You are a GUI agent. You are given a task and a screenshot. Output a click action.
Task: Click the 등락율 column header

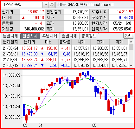[x=65, y=42]
